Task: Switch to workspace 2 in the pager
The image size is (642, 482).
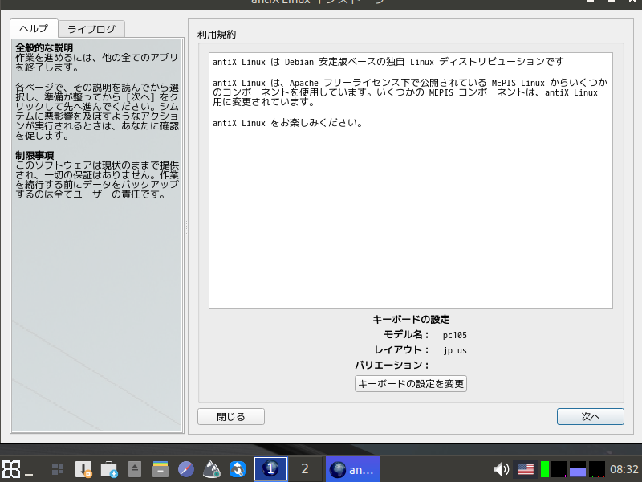Action: pyautogui.click(x=305, y=469)
